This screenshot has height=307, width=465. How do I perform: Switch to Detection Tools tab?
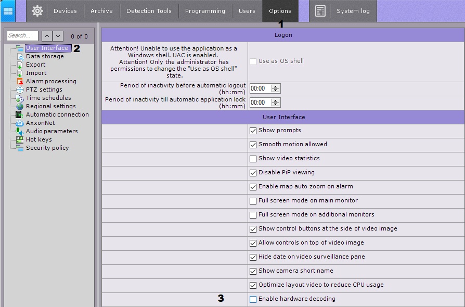coord(149,11)
